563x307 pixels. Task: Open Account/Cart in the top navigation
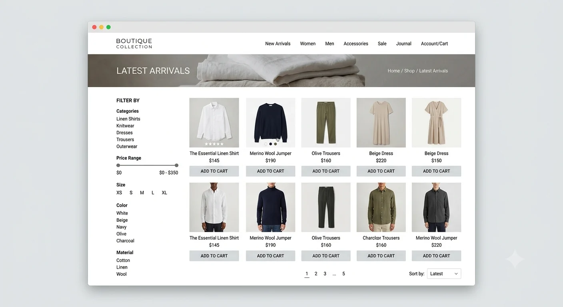[434, 44]
